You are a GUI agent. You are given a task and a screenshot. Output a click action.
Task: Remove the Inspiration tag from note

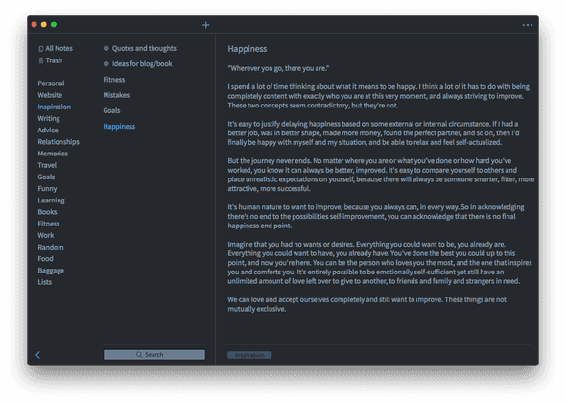point(269,355)
